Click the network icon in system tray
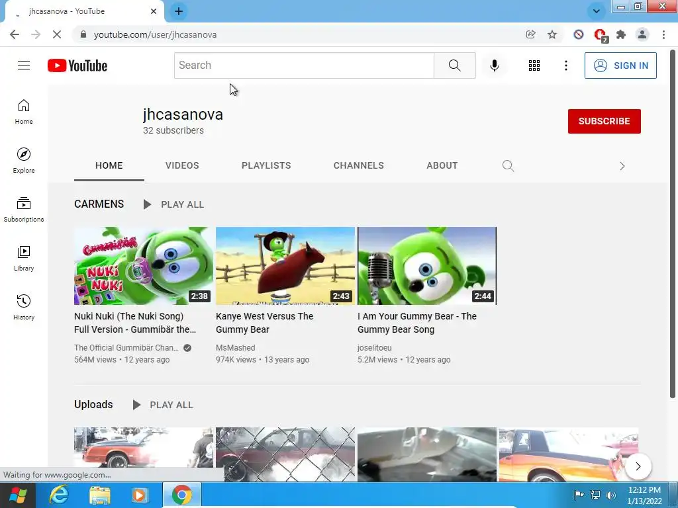Viewport: 678px width, 508px height. [595, 495]
